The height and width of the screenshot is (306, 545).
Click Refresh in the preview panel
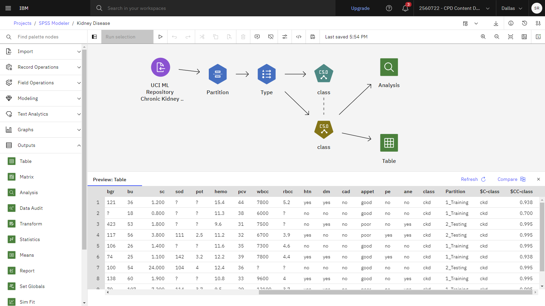pos(473,179)
